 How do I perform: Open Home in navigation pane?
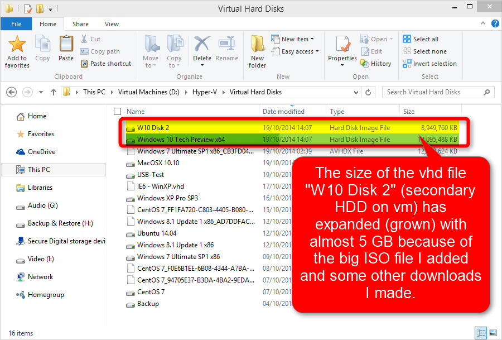click(31, 116)
